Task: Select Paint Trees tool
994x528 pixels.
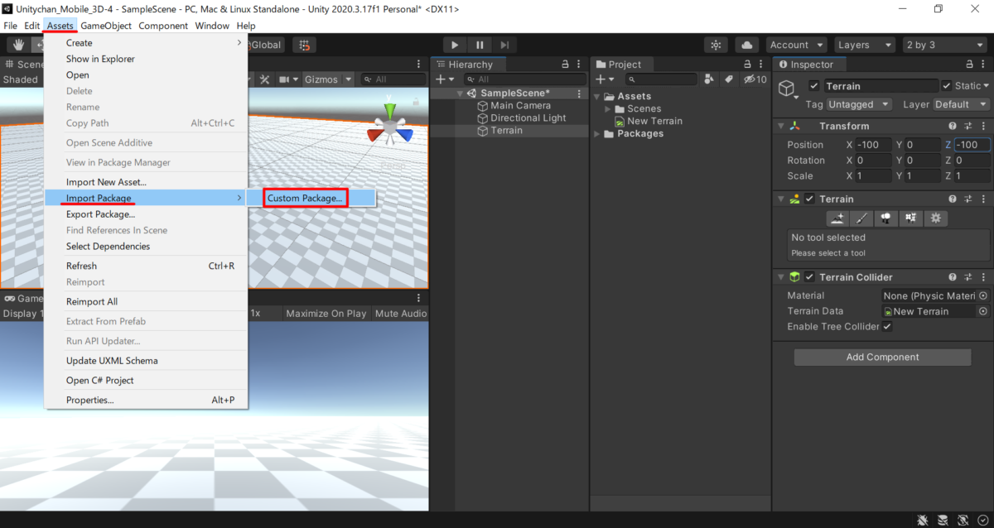Action: [885, 218]
